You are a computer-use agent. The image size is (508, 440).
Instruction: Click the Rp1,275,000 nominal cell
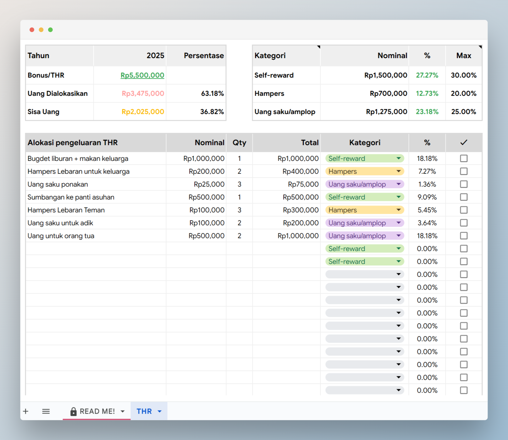click(x=365, y=112)
